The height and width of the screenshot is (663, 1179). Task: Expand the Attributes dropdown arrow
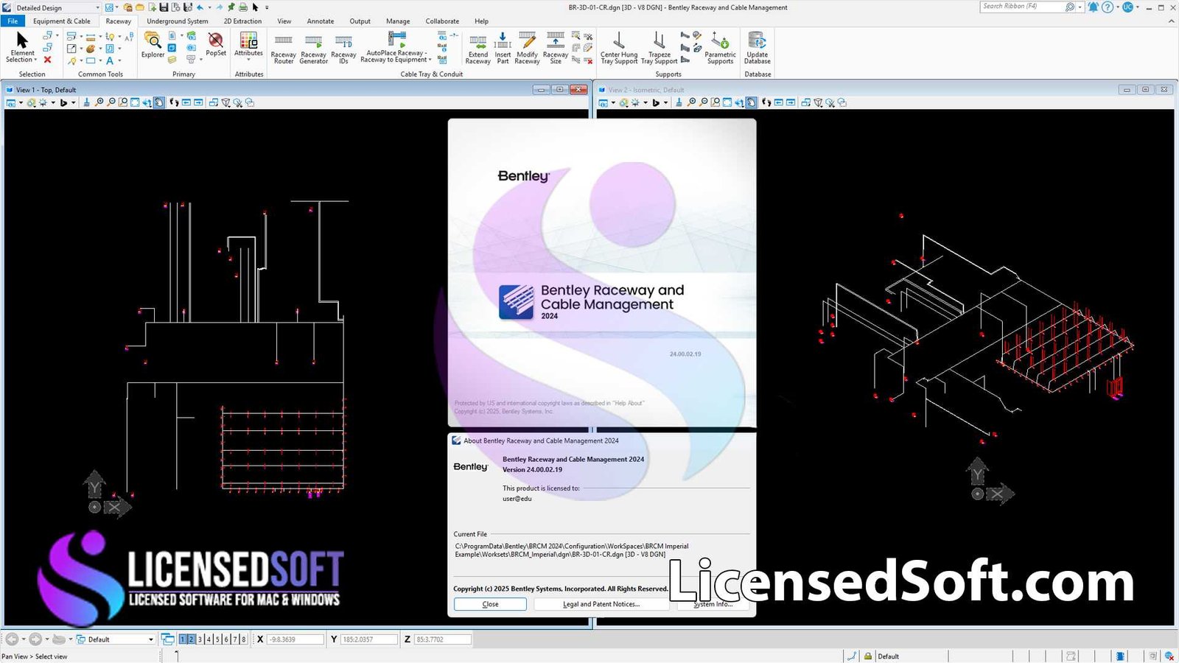click(x=248, y=60)
